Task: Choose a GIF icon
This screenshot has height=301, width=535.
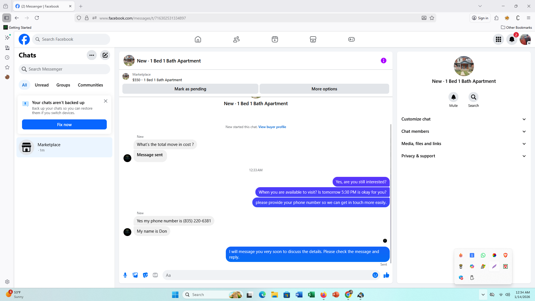Action: click(155, 275)
